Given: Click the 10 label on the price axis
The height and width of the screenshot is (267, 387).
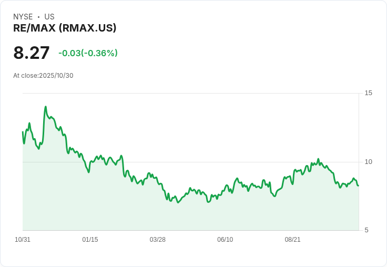Looking at the screenshot, I should (369, 162).
